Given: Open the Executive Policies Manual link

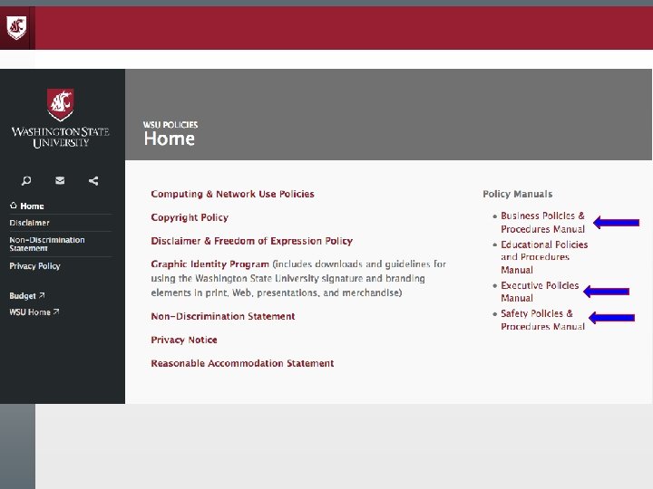Looking at the screenshot, I should 540,292.
